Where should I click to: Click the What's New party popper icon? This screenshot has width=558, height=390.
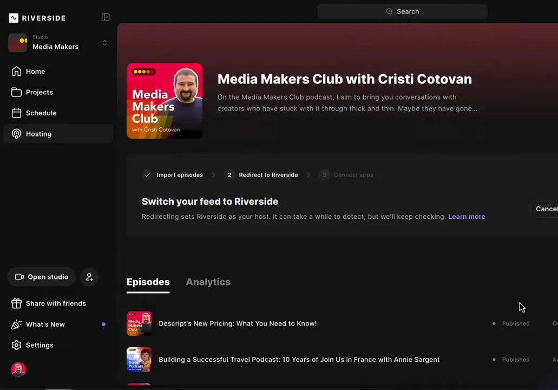(x=16, y=324)
